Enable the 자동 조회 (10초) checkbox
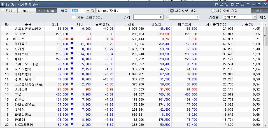This screenshot has width=268, height=128. tap(74, 17)
